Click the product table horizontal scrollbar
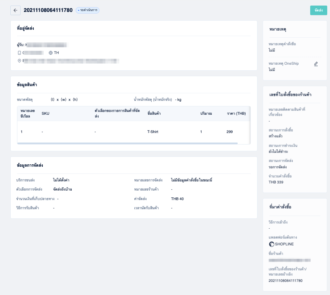 point(128,143)
